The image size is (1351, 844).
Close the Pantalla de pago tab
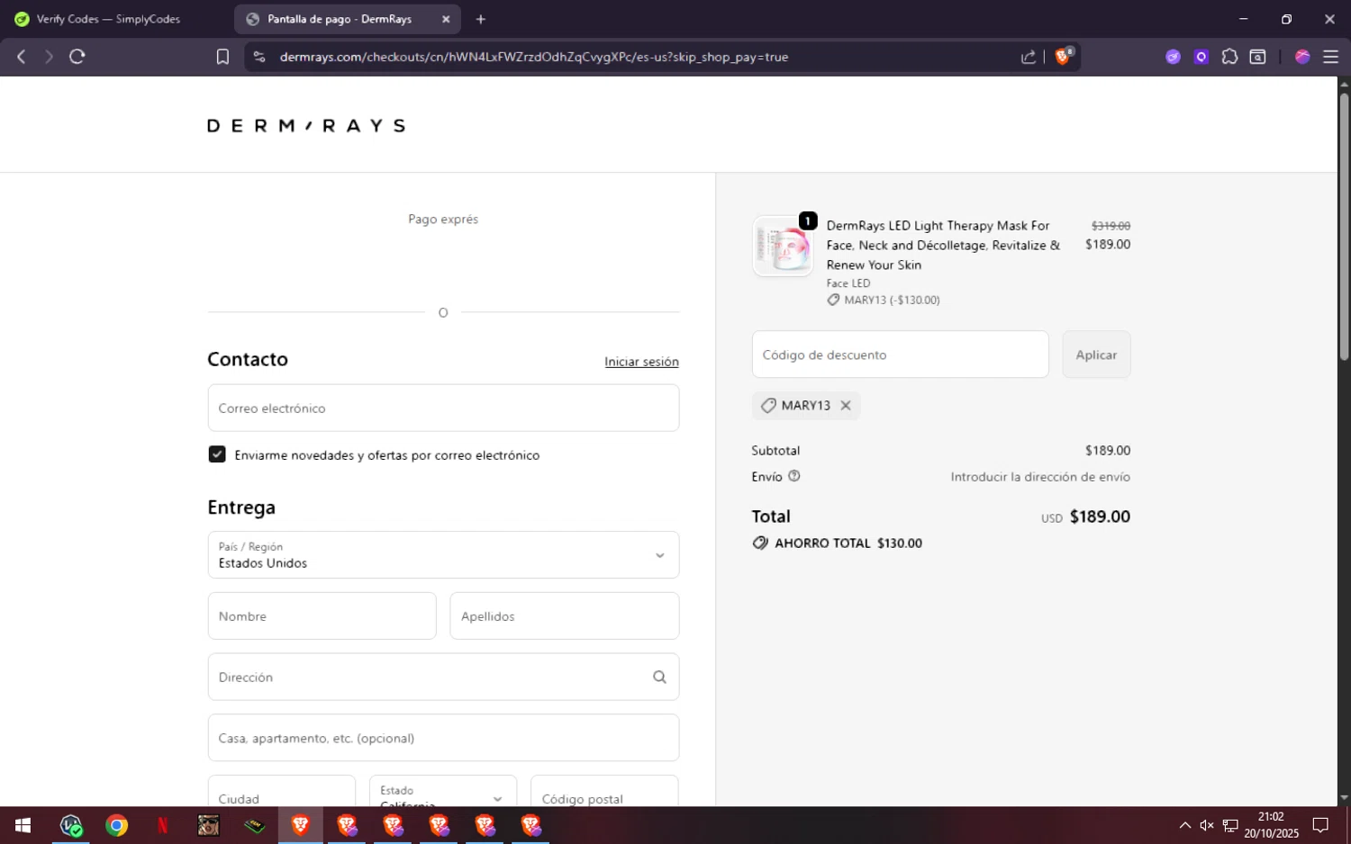click(x=446, y=19)
